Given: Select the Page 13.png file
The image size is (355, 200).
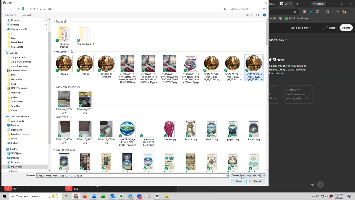Looking at the screenshot, I should pos(212,131).
